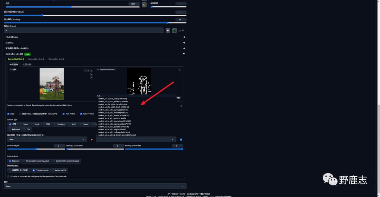Screen dimensions: 380x197
Task: Switch to ControlNet Unit 2 tab
Action: [56, 59]
